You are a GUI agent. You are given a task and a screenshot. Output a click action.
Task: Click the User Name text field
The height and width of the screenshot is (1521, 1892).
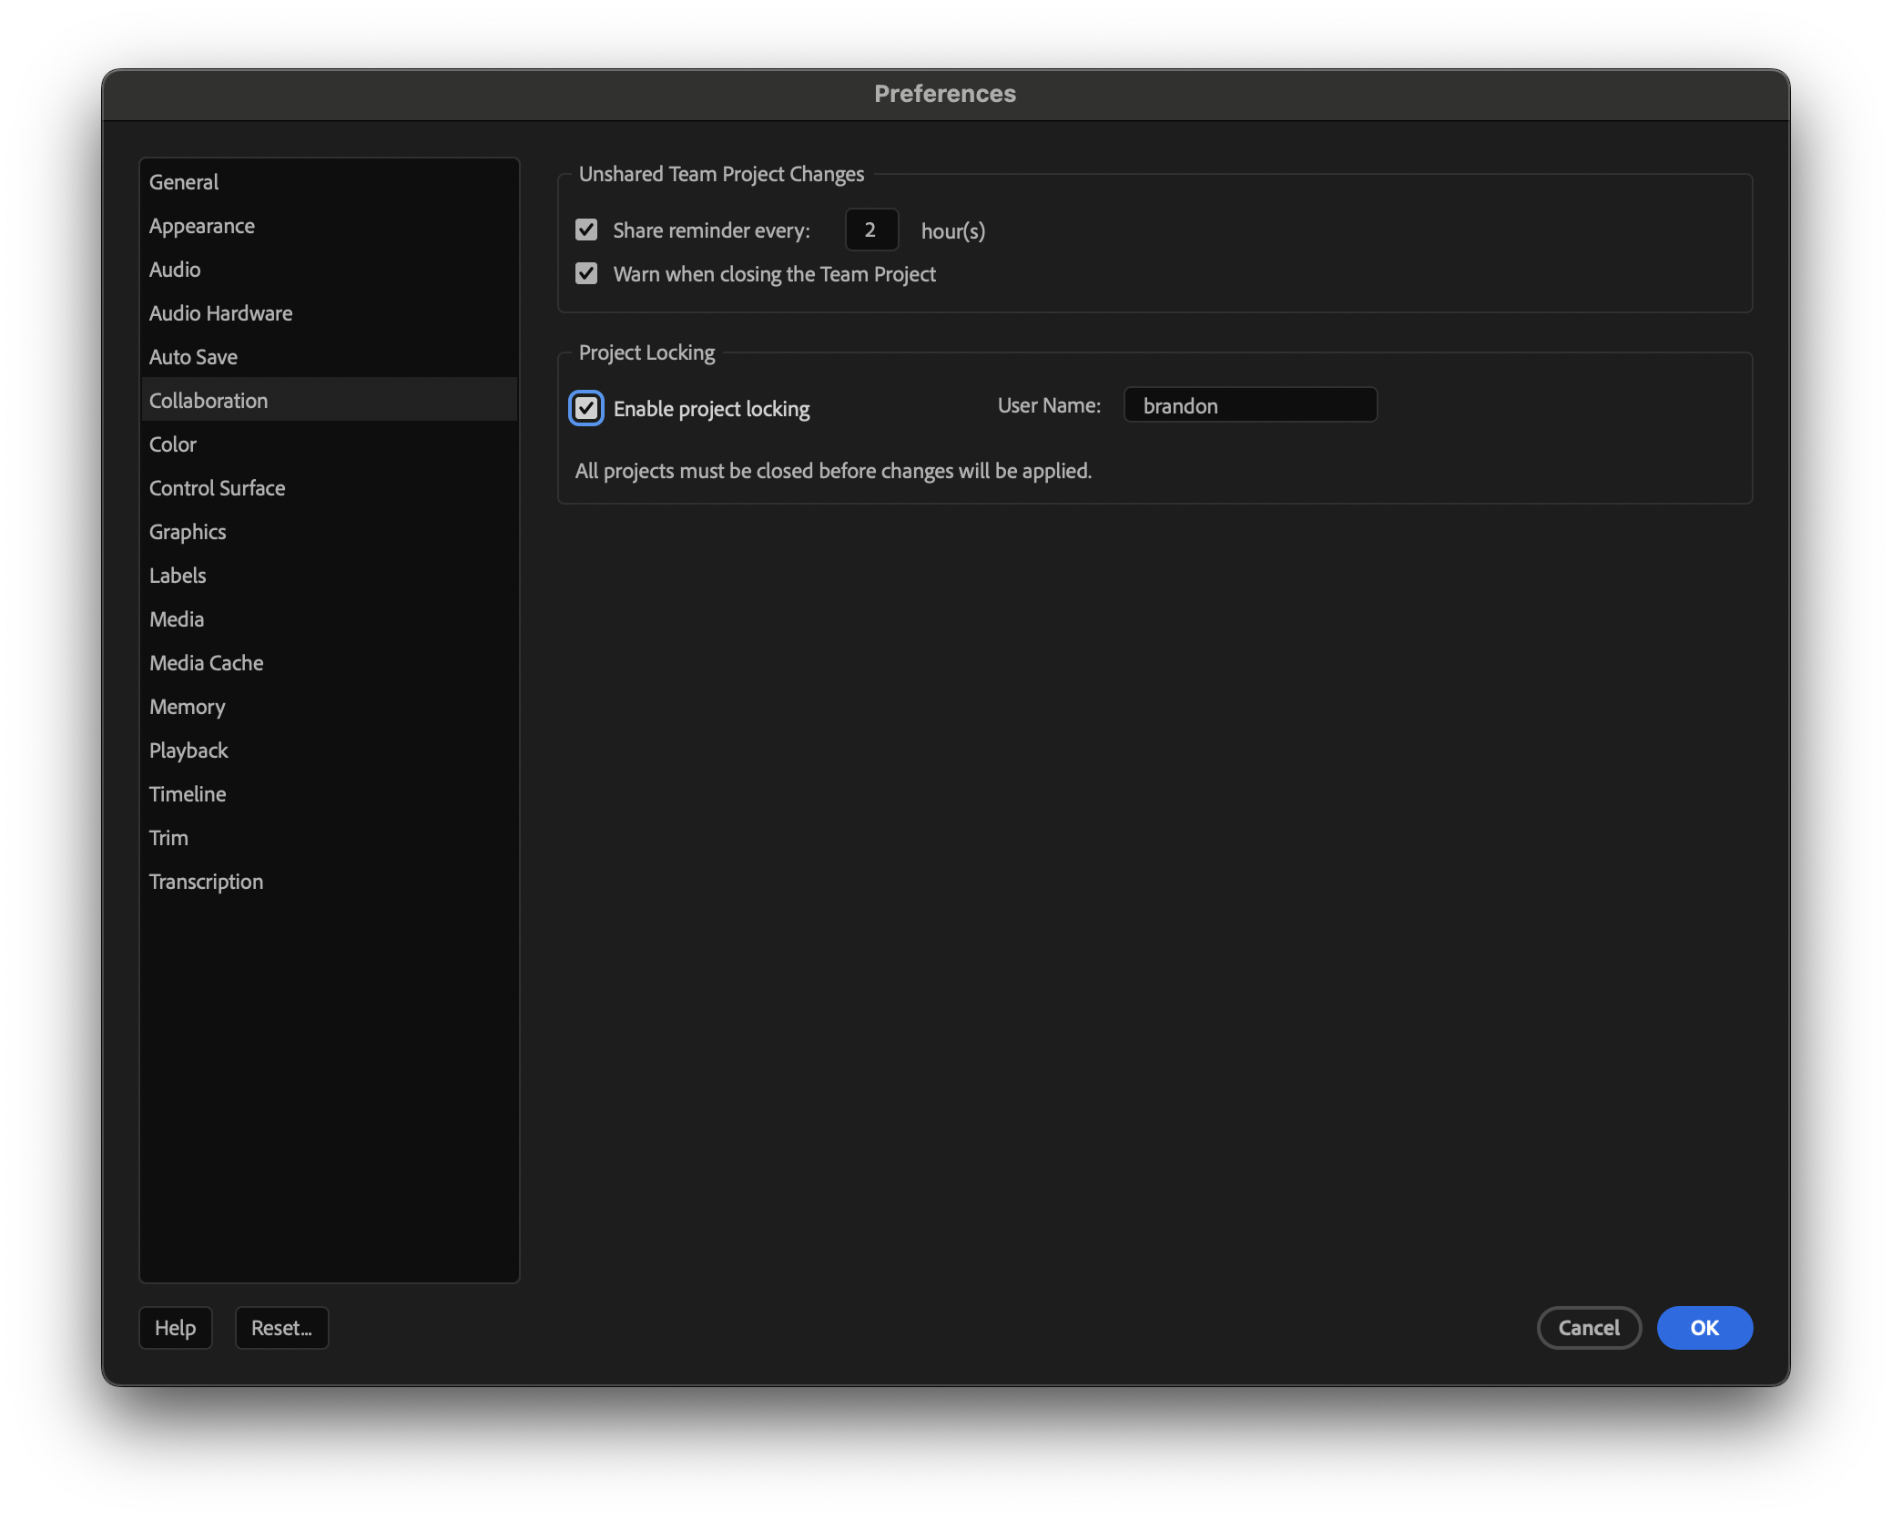tap(1249, 405)
